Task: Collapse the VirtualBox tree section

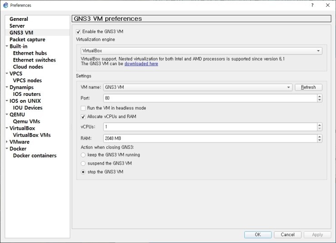Action: point(7,128)
